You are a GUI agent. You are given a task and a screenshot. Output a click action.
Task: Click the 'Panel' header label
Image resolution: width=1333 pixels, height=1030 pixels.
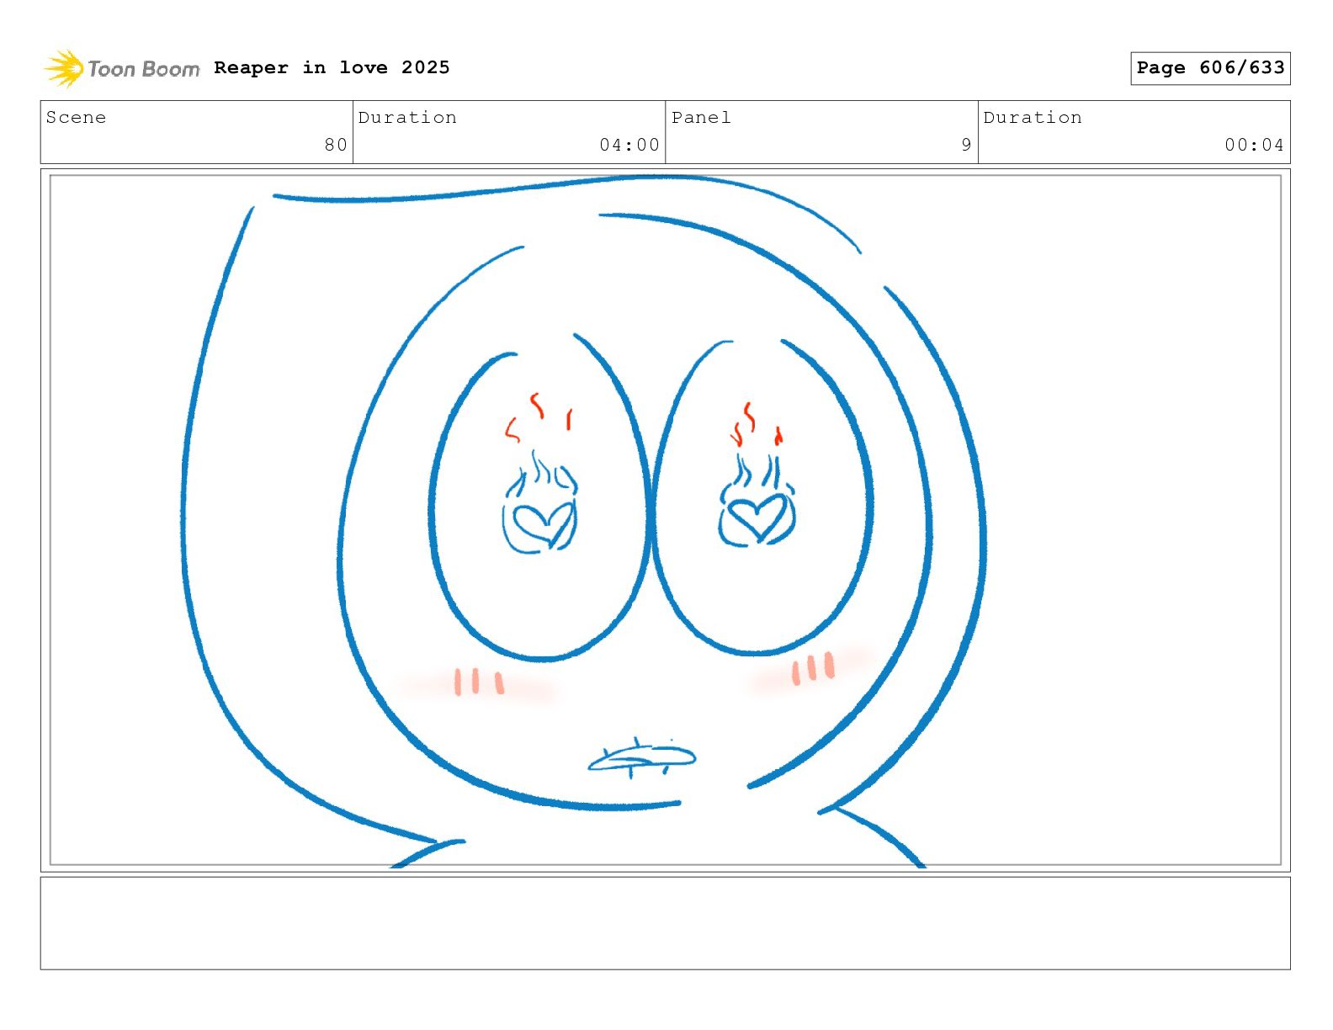[701, 117]
